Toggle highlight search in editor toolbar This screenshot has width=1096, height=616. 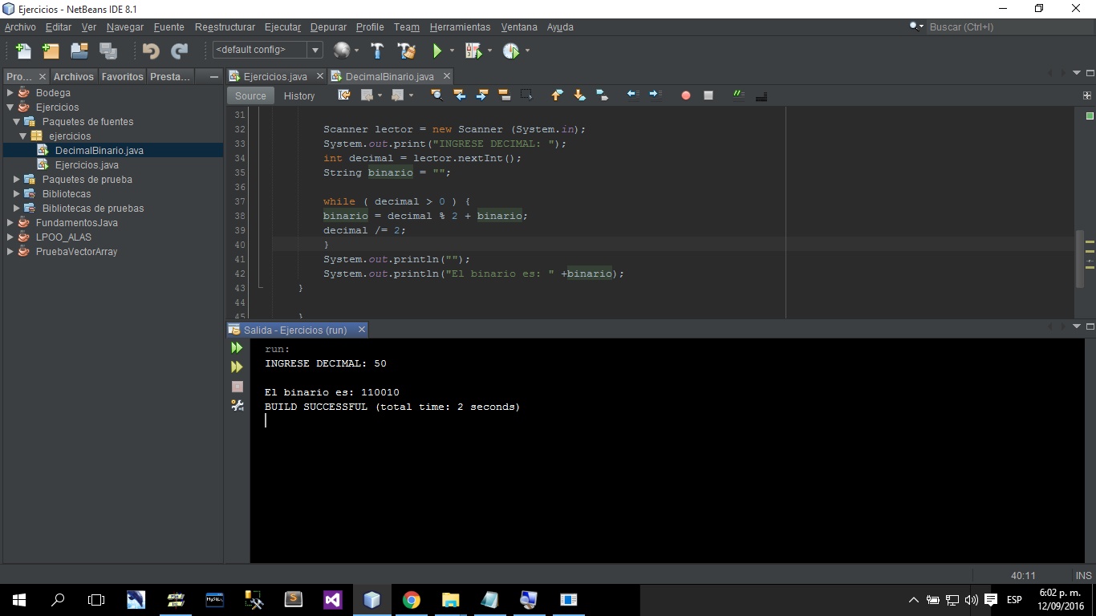coord(437,95)
